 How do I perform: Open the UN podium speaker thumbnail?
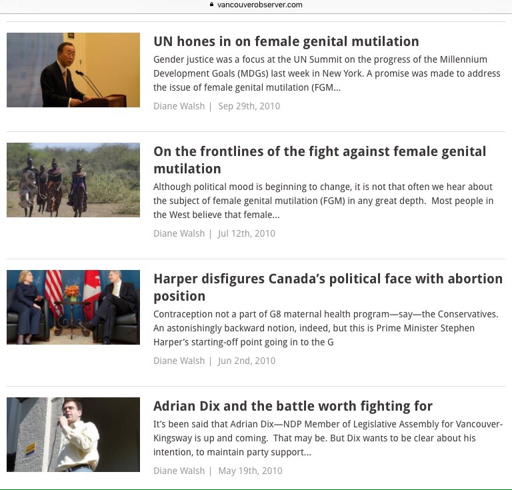click(73, 70)
